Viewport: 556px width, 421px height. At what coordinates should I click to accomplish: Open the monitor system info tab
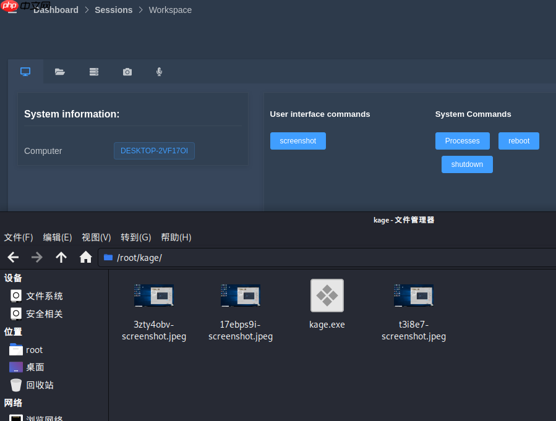(25, 72)
